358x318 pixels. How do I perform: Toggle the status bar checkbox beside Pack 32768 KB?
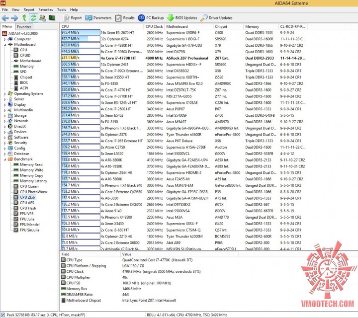click(3, 315)
